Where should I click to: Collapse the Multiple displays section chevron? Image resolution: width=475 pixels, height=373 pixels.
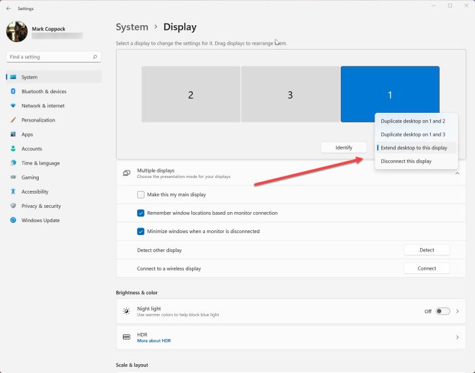[457, 173]
